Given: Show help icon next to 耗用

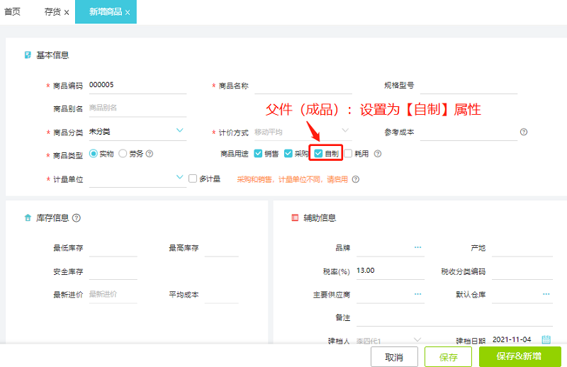Looking at the screenshot, I should coord(378,154).
